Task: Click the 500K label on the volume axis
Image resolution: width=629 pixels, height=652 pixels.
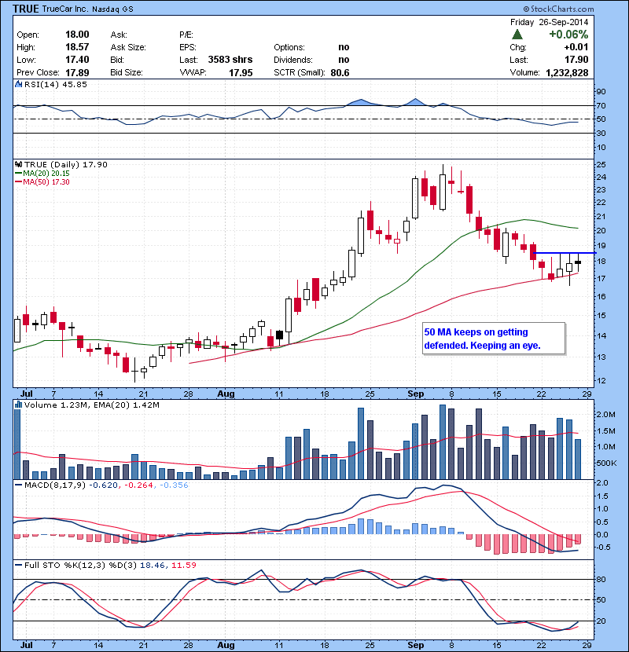Action: tap(606, 463)
